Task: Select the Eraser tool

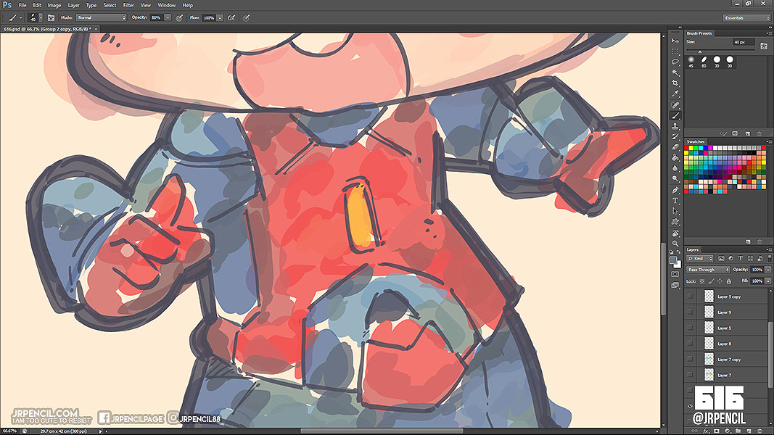Action: coord(675,147)
